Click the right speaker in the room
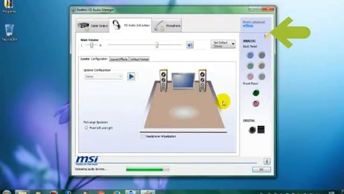 click(x=202, y=80)
